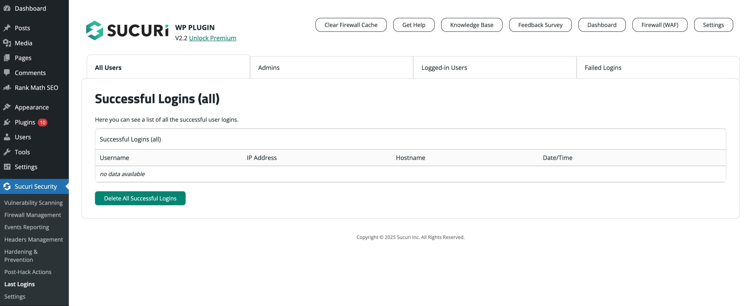
Task: Follow the Unlock Premium link
Action: [212, 38]
